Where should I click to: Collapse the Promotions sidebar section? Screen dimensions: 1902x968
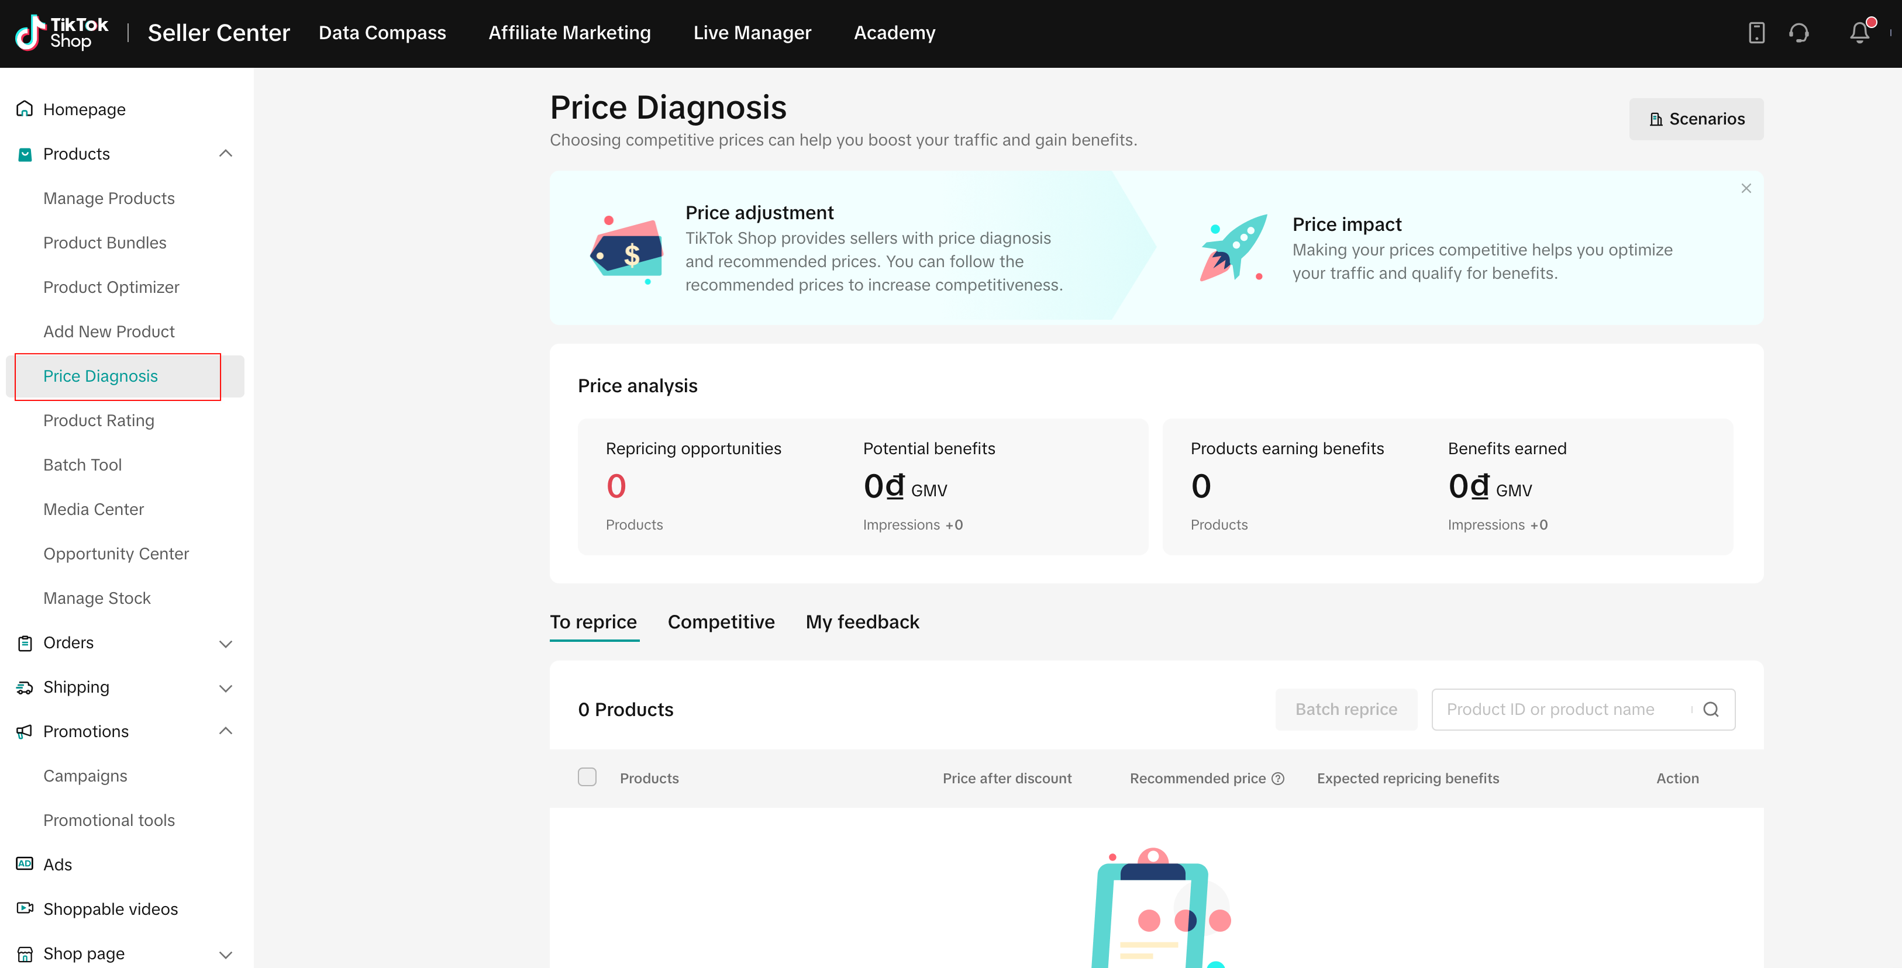point(225,731)
